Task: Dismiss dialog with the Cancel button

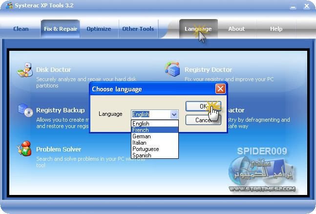Action: click(x=203, y=120)
